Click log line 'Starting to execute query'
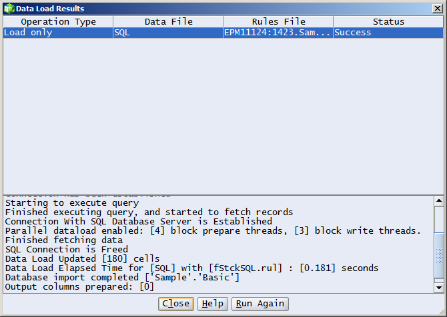 (72, 203)
